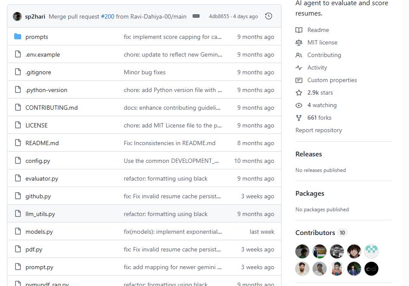Click the MIT license scale icon
The width and height of the screenshot is (409, 286).
coord(299,42)
